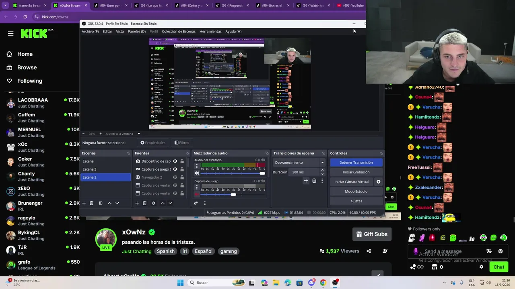Open chat settings gear icon
The image size is (515, 289).
coord(481,267)
